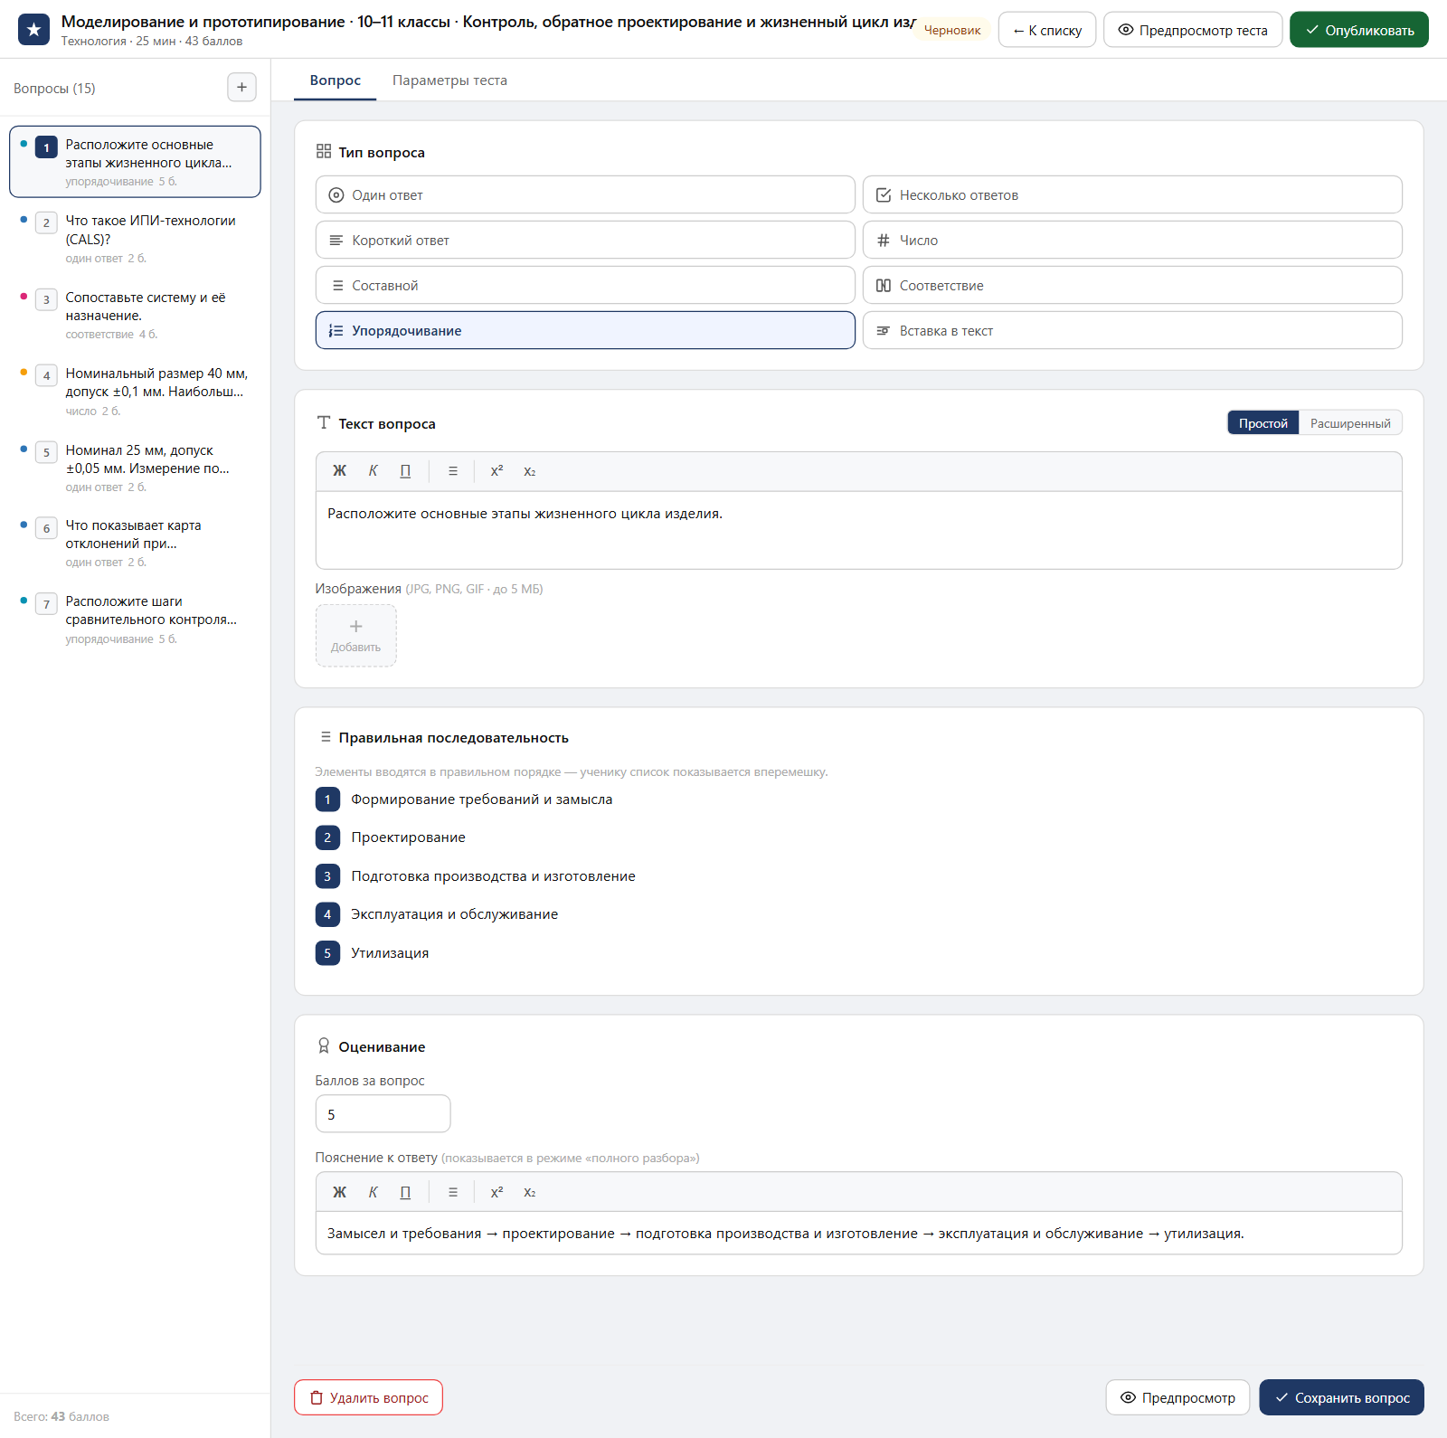
Task: Click the add question plus icon
Action: [x=241, y=88]
